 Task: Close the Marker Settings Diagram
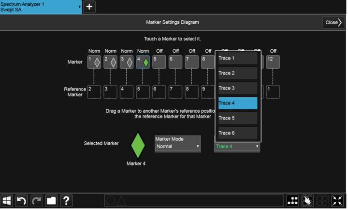pos(333,22)
